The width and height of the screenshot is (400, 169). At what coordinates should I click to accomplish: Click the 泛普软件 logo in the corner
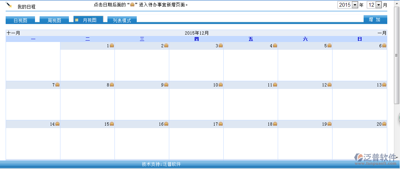click(x=376, y=158)
